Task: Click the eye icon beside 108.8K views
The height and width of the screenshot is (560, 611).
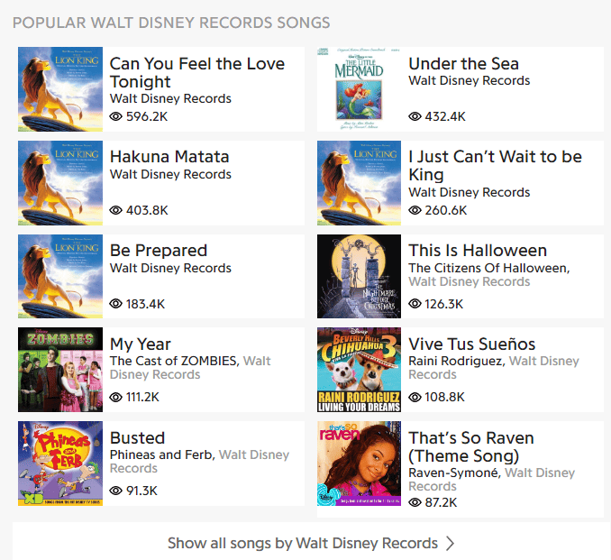Action: pyautogui.click(x=415, y=397)
